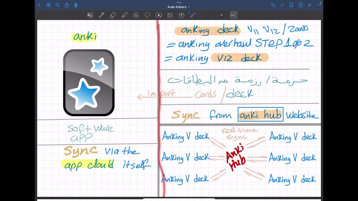This screenshot has width=358, height=201.
Task: Select the Lasso tool
Action: 147,15
